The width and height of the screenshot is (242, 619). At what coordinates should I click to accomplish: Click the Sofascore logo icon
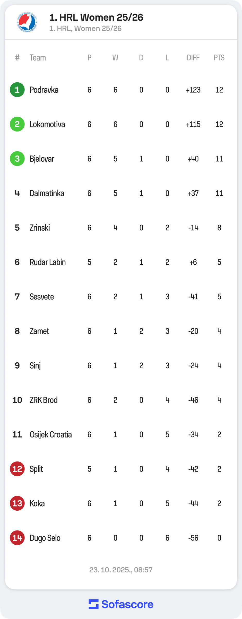tap(93, 604)
